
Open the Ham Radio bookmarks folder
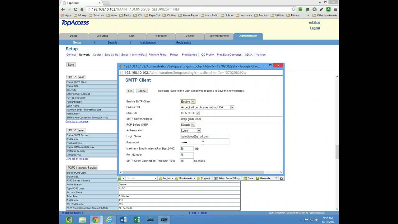pos(210,15)
